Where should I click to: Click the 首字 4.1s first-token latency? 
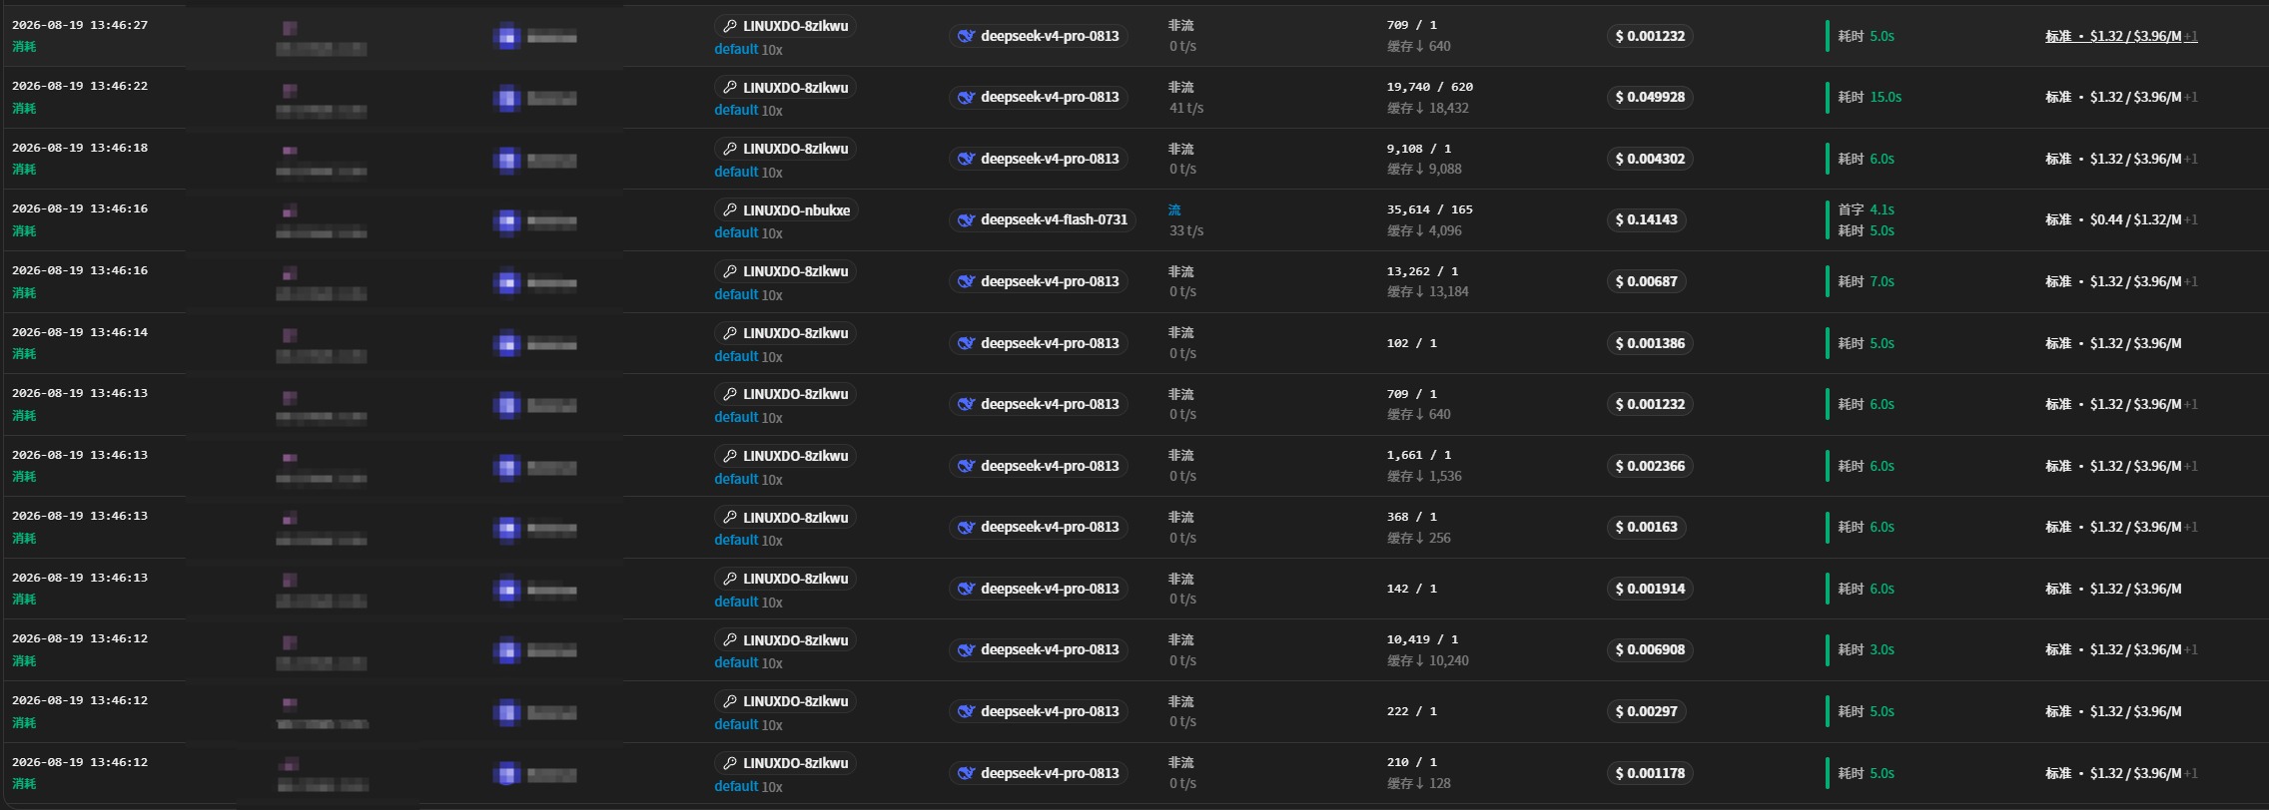click(x=1867, y=209)
